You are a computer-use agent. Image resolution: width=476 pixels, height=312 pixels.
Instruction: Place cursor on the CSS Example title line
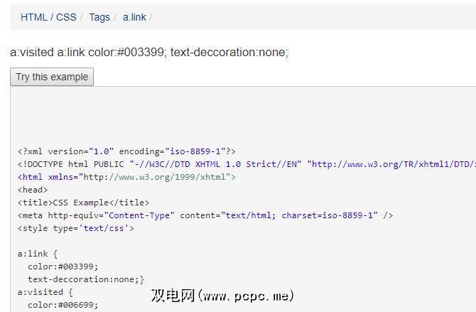pyautogui.click(x=84, y=203)
